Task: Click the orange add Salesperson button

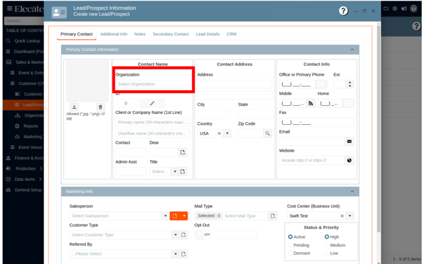Action: [x=176, y=216]
